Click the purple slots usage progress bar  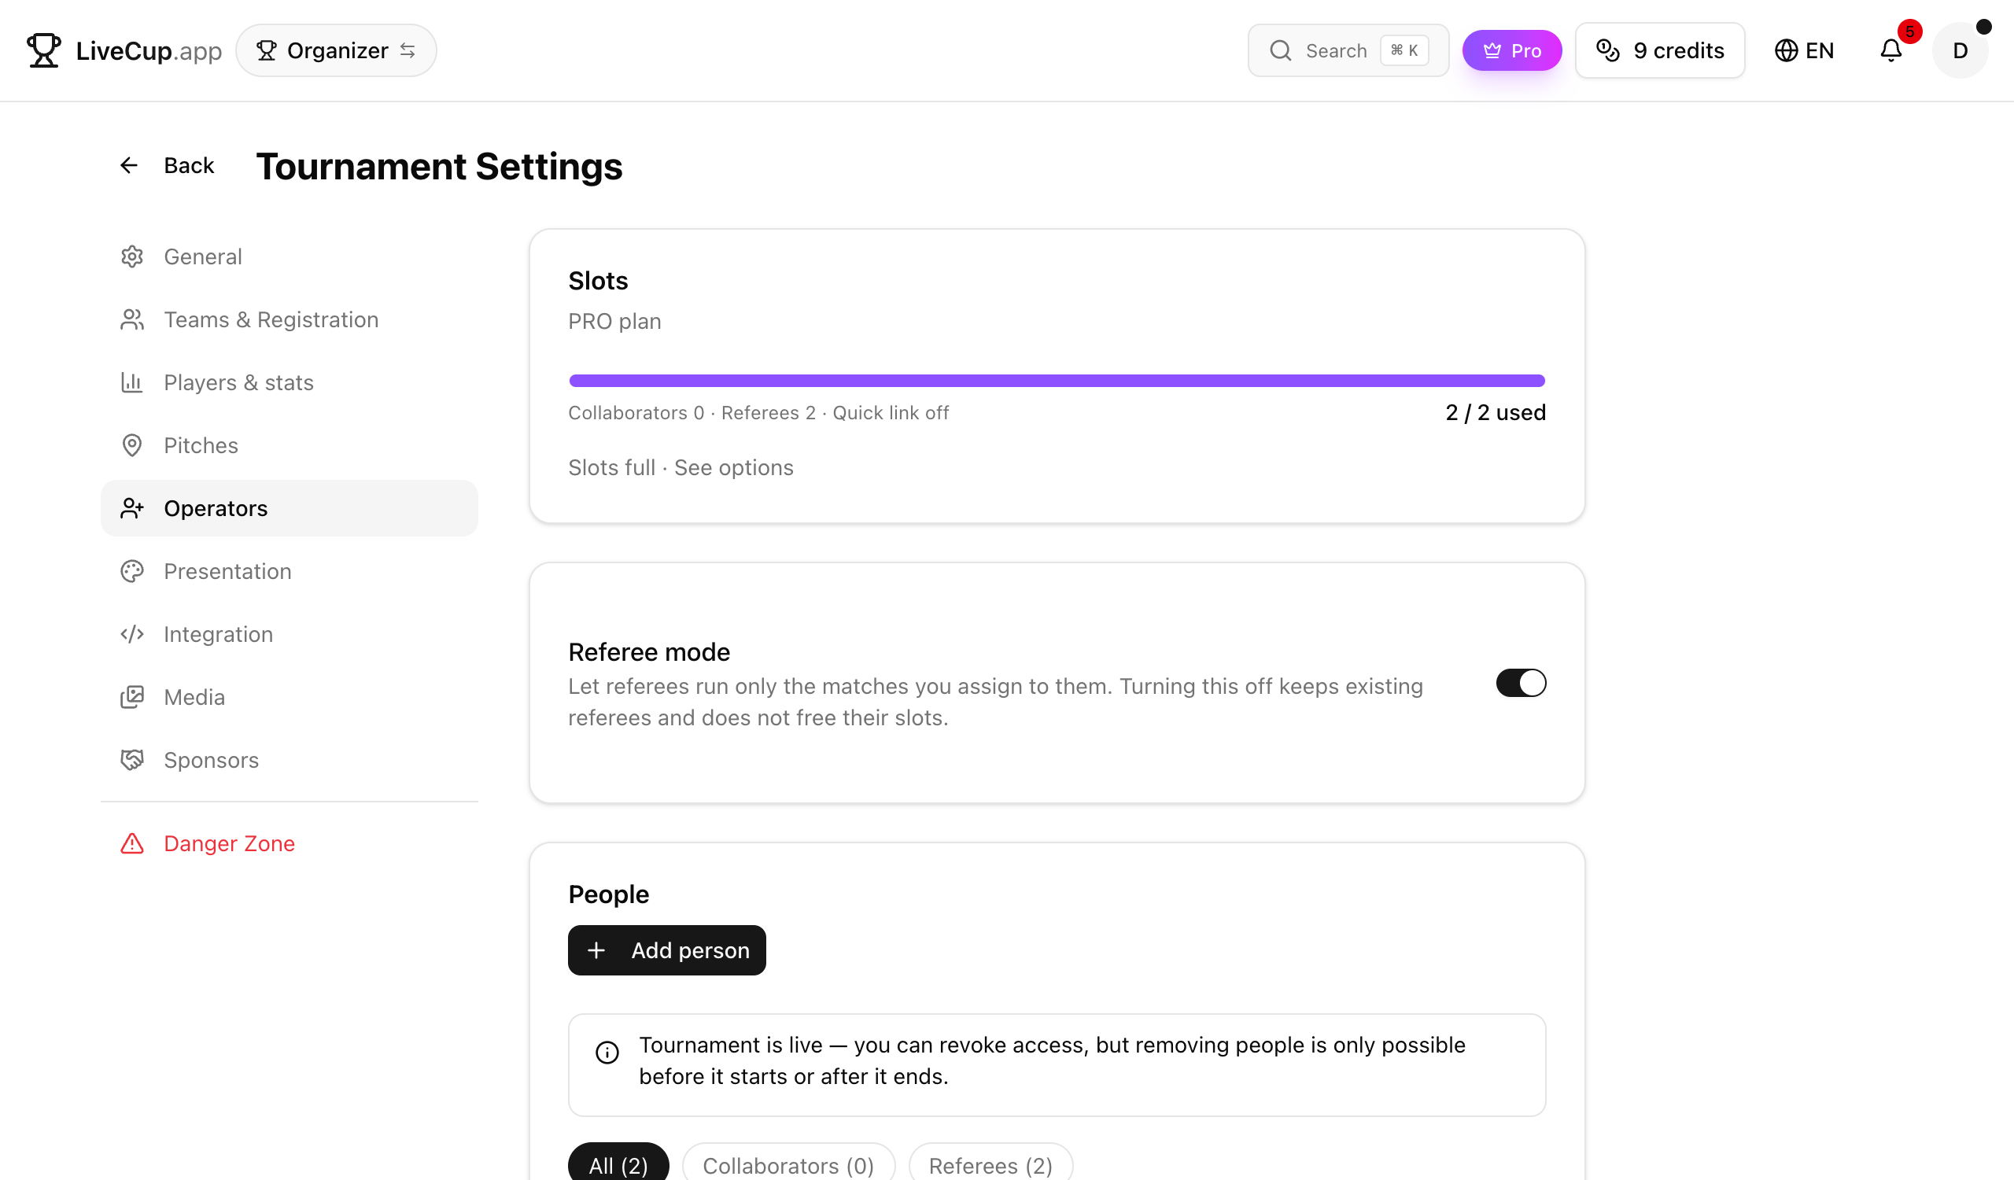pos(1057,381)
